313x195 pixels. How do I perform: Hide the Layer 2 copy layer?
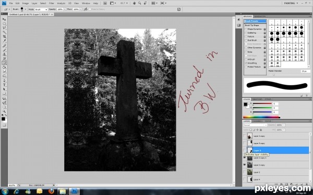click(245, 165)
